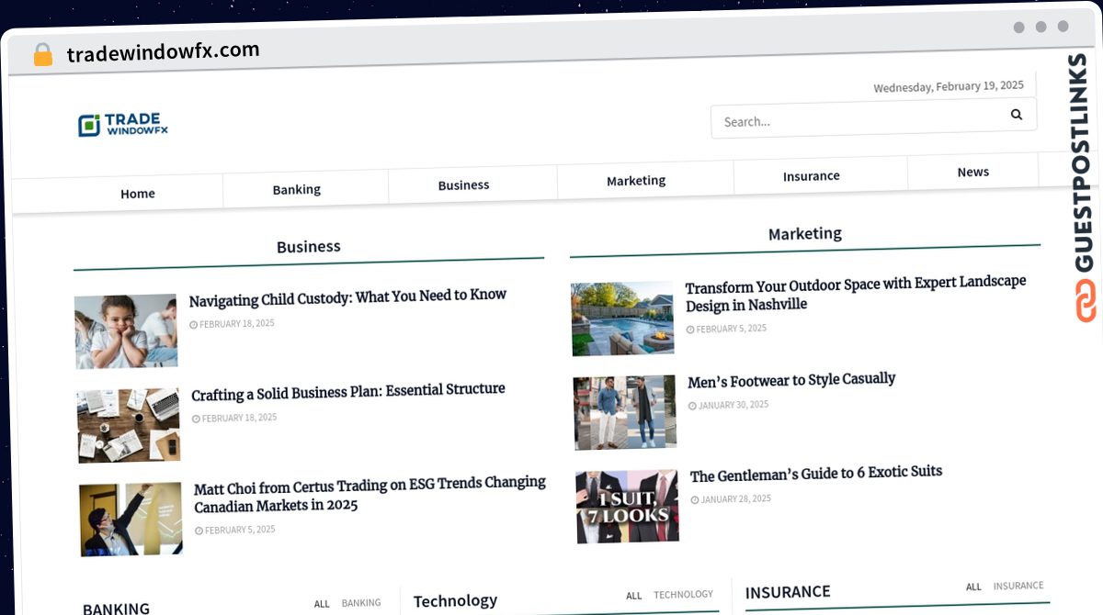Open Gentleman's Guide to 6 Exotic Suits
Viewport: 1103px width, 615px height.
click(x=816, y=475)
